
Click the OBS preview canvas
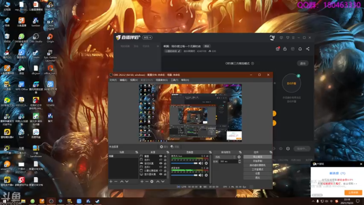pyautogui.click(x=190, y=113)
